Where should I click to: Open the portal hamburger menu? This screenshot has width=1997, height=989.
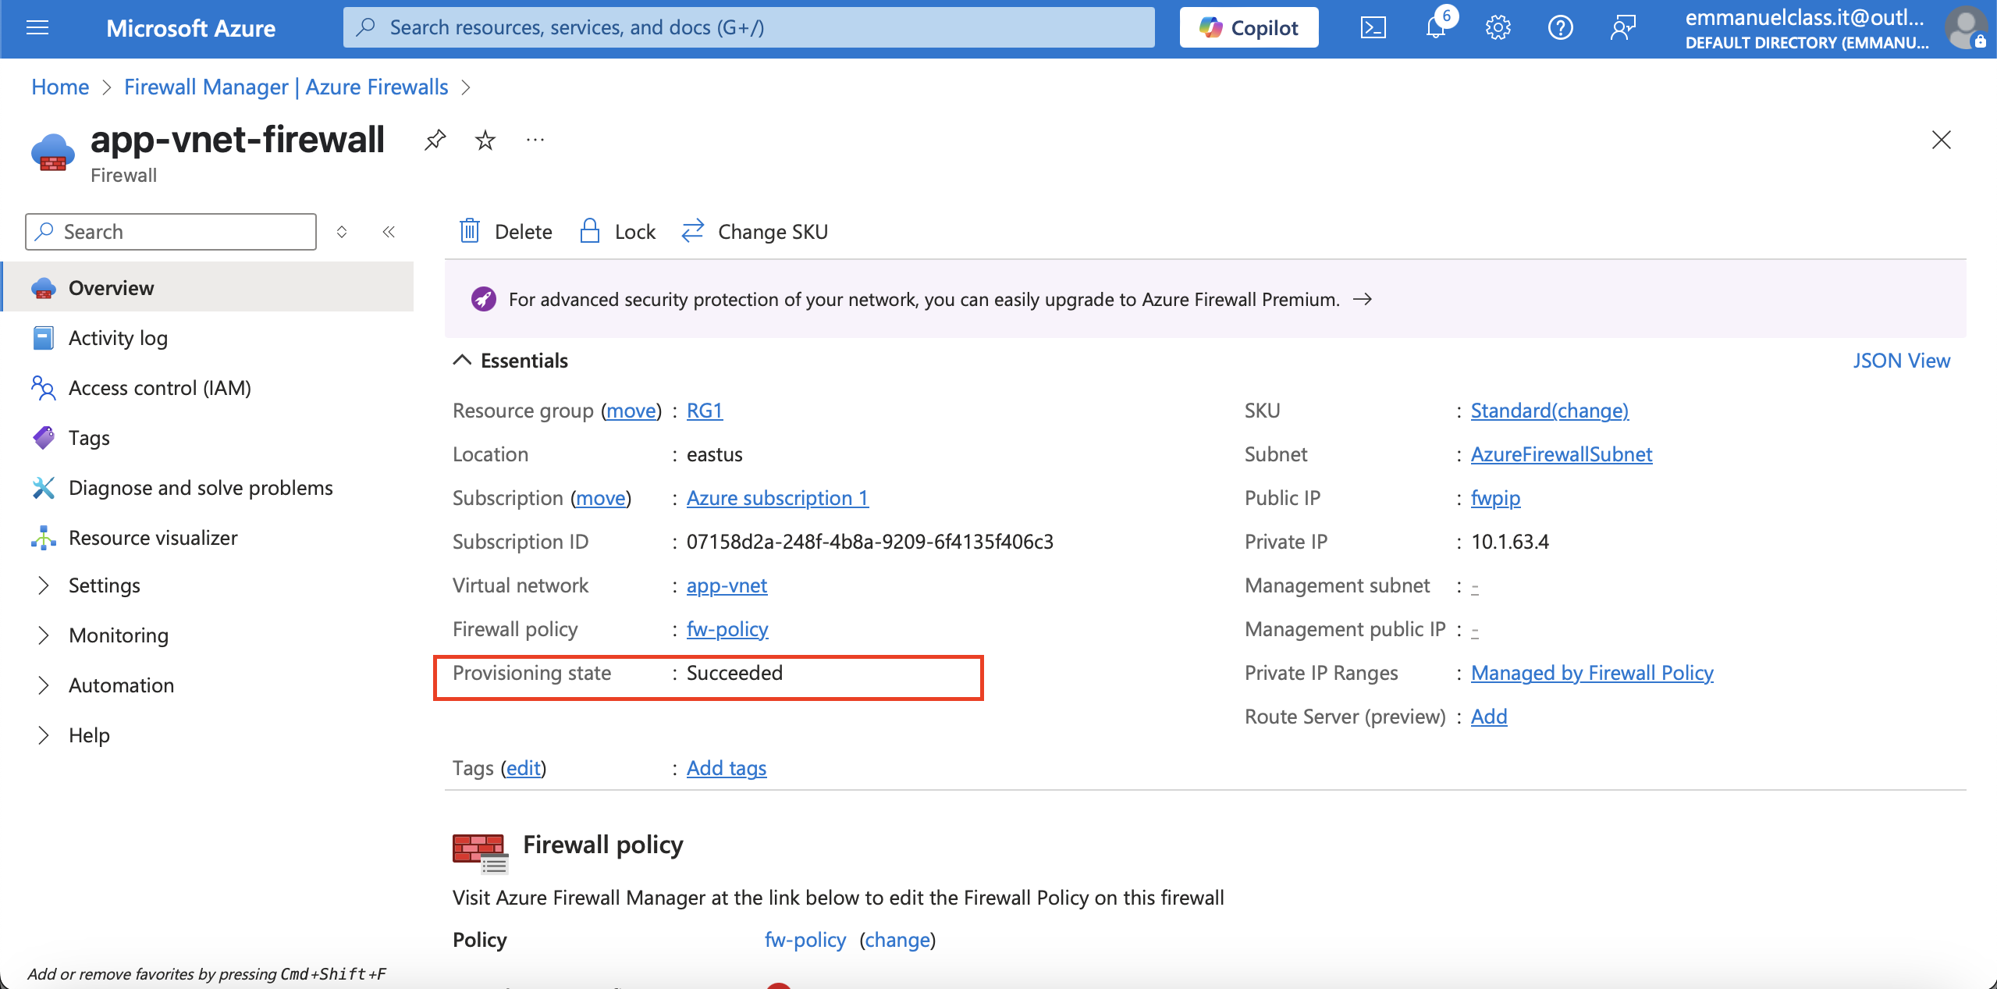click(x=37, y=28)
